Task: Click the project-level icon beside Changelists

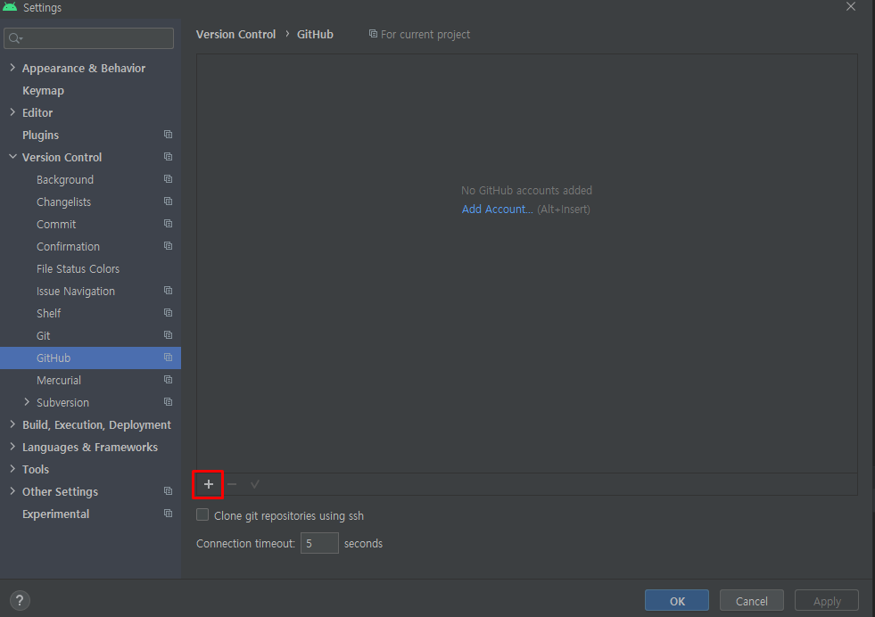Action: [168, 202]
